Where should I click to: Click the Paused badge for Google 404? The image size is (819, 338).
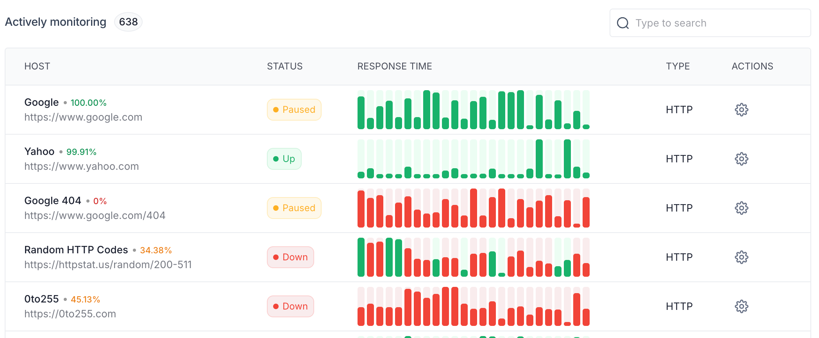click(294, 208)
